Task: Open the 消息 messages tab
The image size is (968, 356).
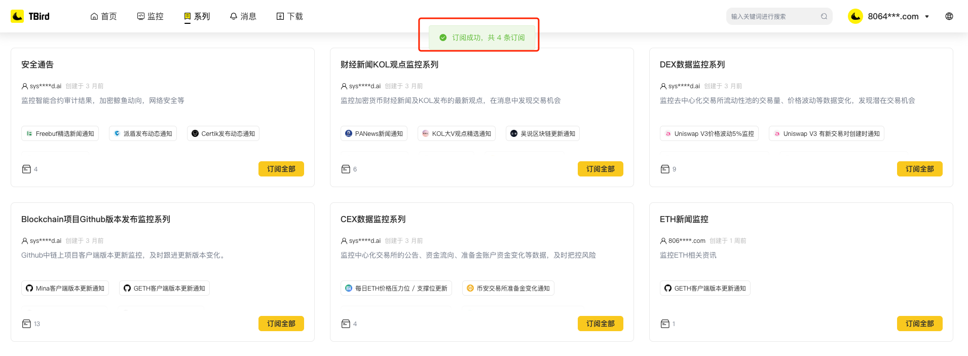Action: (243, 16)
